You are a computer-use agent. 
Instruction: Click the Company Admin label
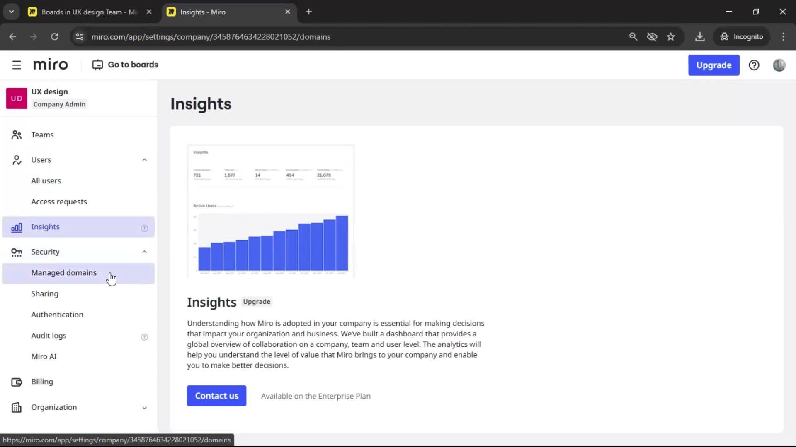point(59,104)
